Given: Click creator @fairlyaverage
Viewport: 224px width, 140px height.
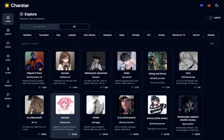Looking at the screenshot, I should tap(188, 77).
